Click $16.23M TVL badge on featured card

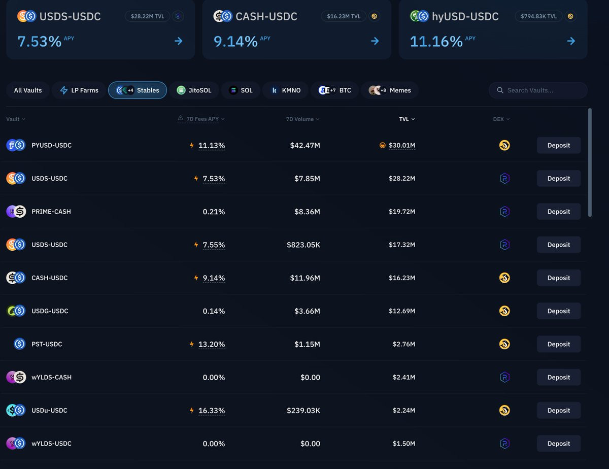(x=344, y=16)
